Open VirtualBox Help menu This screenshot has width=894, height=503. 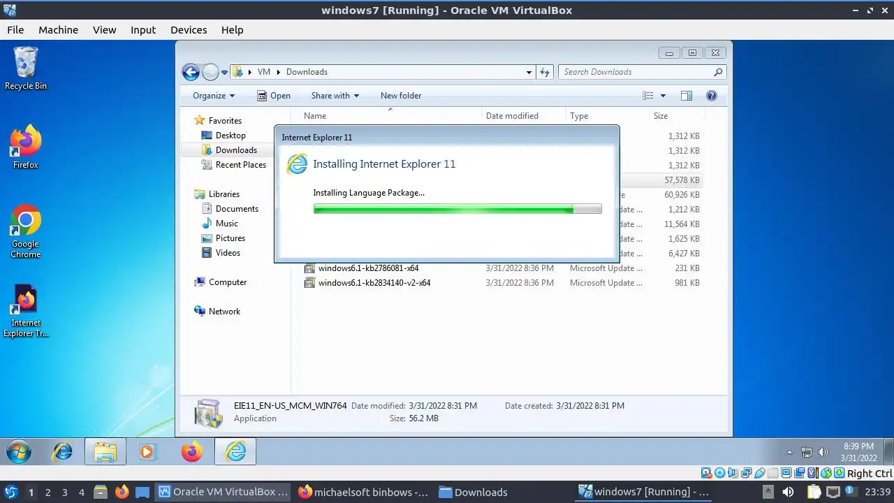pos(232,30)
